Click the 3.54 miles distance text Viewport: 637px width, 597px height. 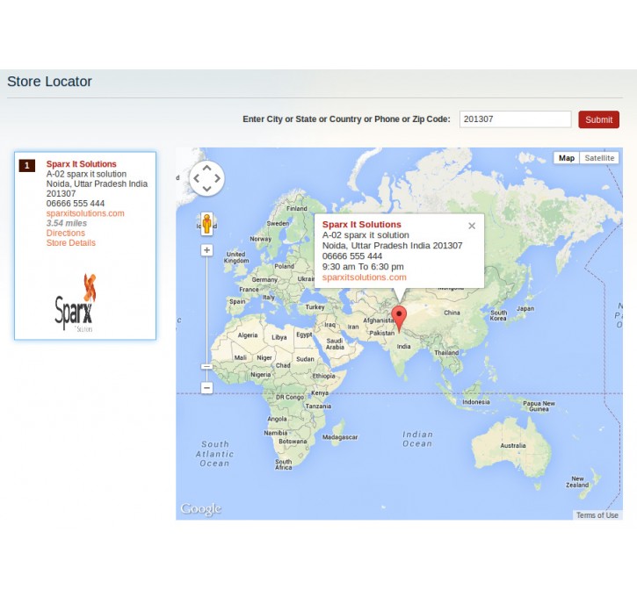[x=67, y=223]
